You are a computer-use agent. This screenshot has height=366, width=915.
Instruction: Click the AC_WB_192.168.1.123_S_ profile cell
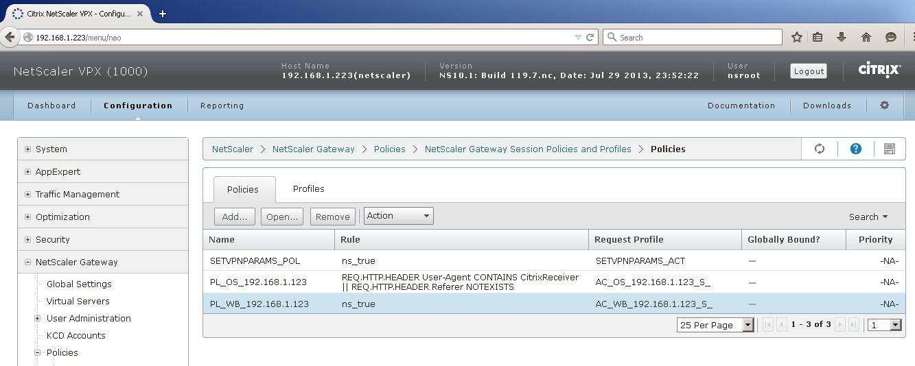point(653,304)
